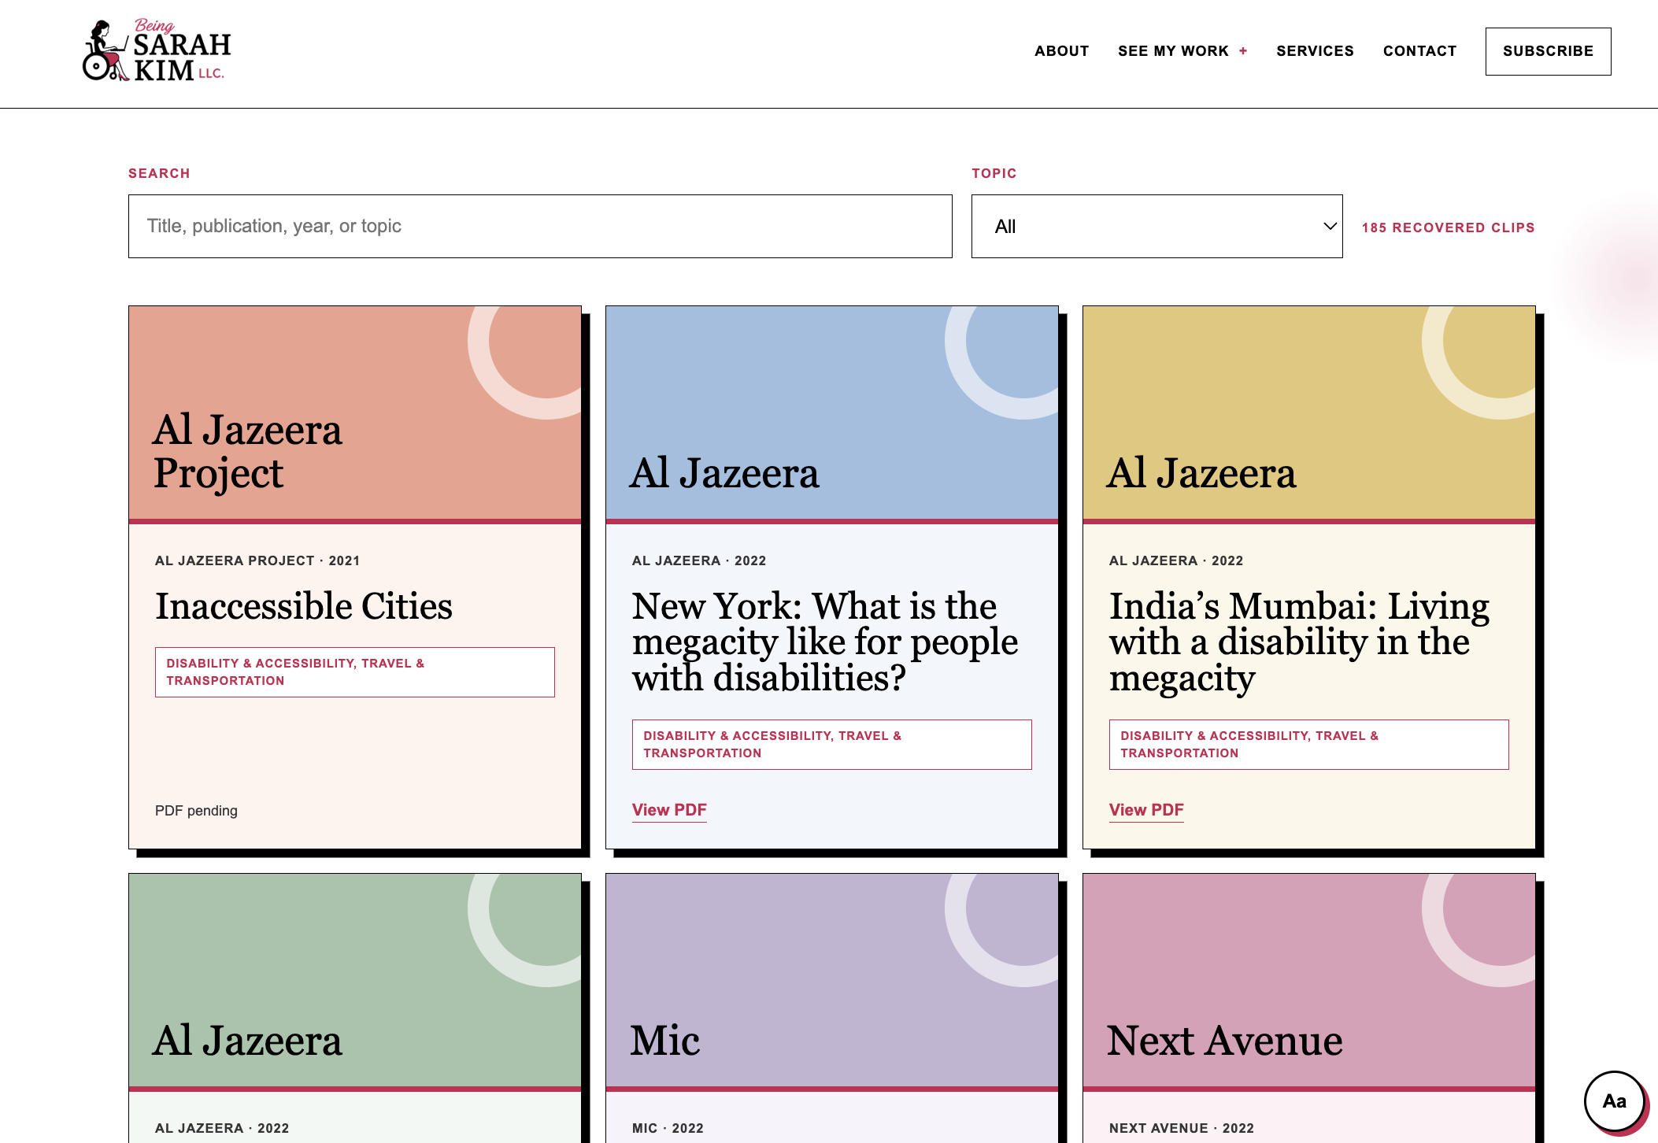Expand the plus icon beside See My Work
This screenshot has width=1658, height=1143.
1243,51
